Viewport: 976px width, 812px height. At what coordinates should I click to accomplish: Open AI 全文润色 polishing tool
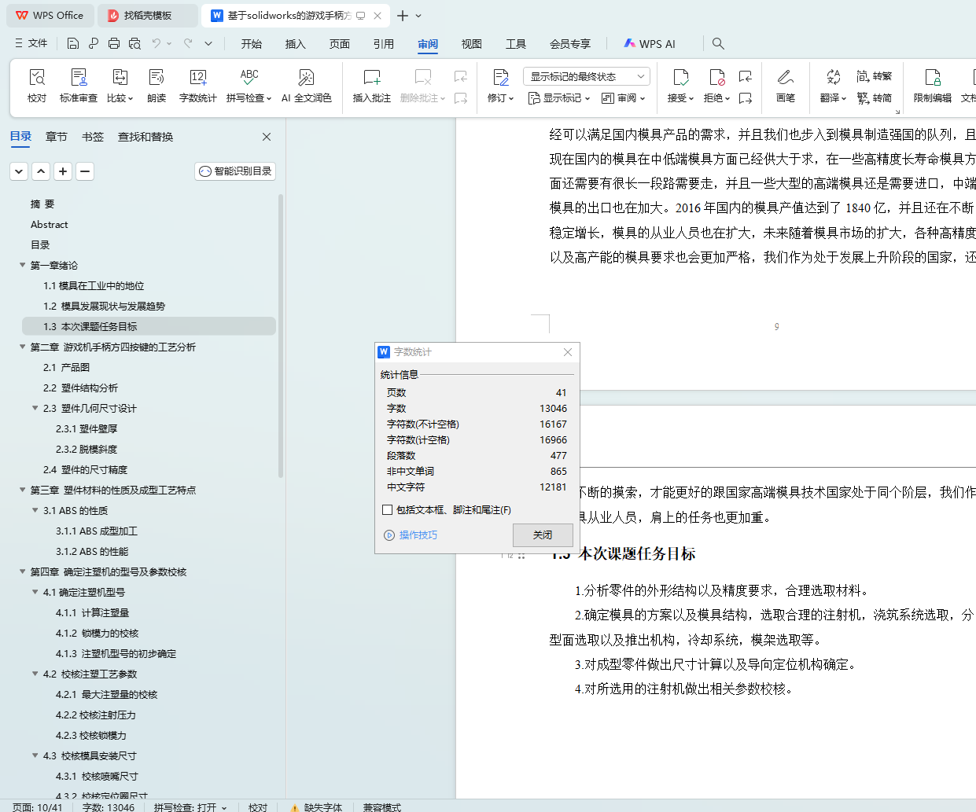pyautogui.click(x=307, y=86)
